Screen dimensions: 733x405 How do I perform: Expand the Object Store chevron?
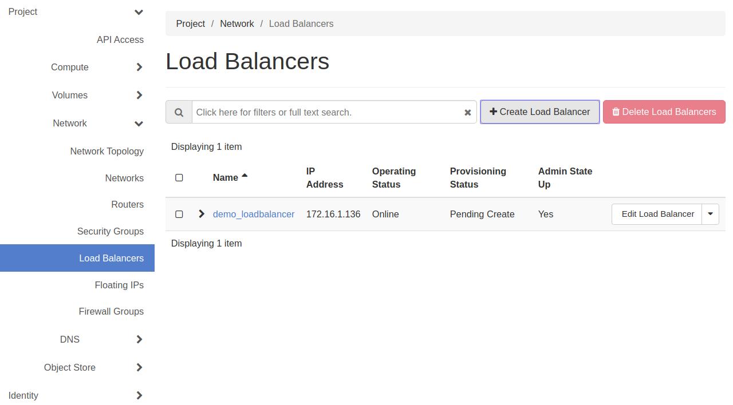139,368
